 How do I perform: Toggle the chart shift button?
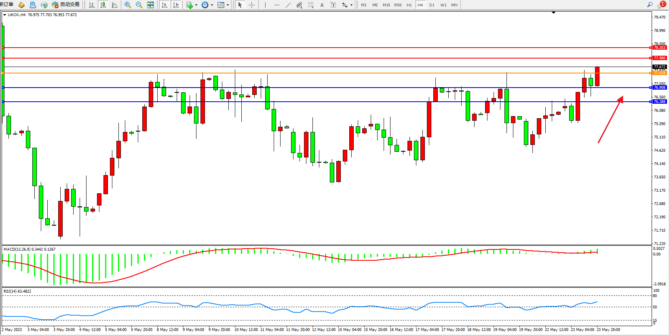[x=176, y=5]
